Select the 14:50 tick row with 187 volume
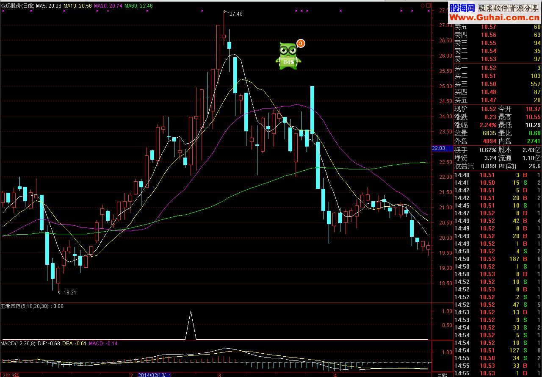This screenshot has height=377, width=542. click(498, 259)
